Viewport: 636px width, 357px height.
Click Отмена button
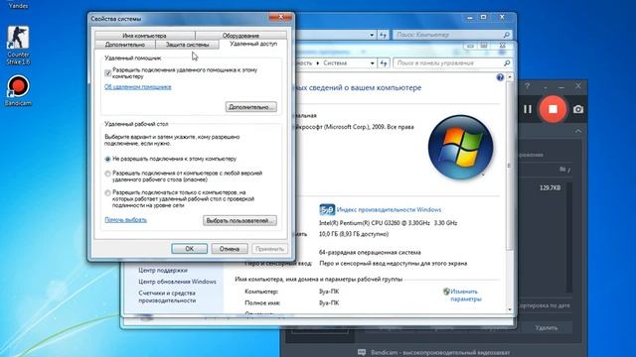pos(230,249)
